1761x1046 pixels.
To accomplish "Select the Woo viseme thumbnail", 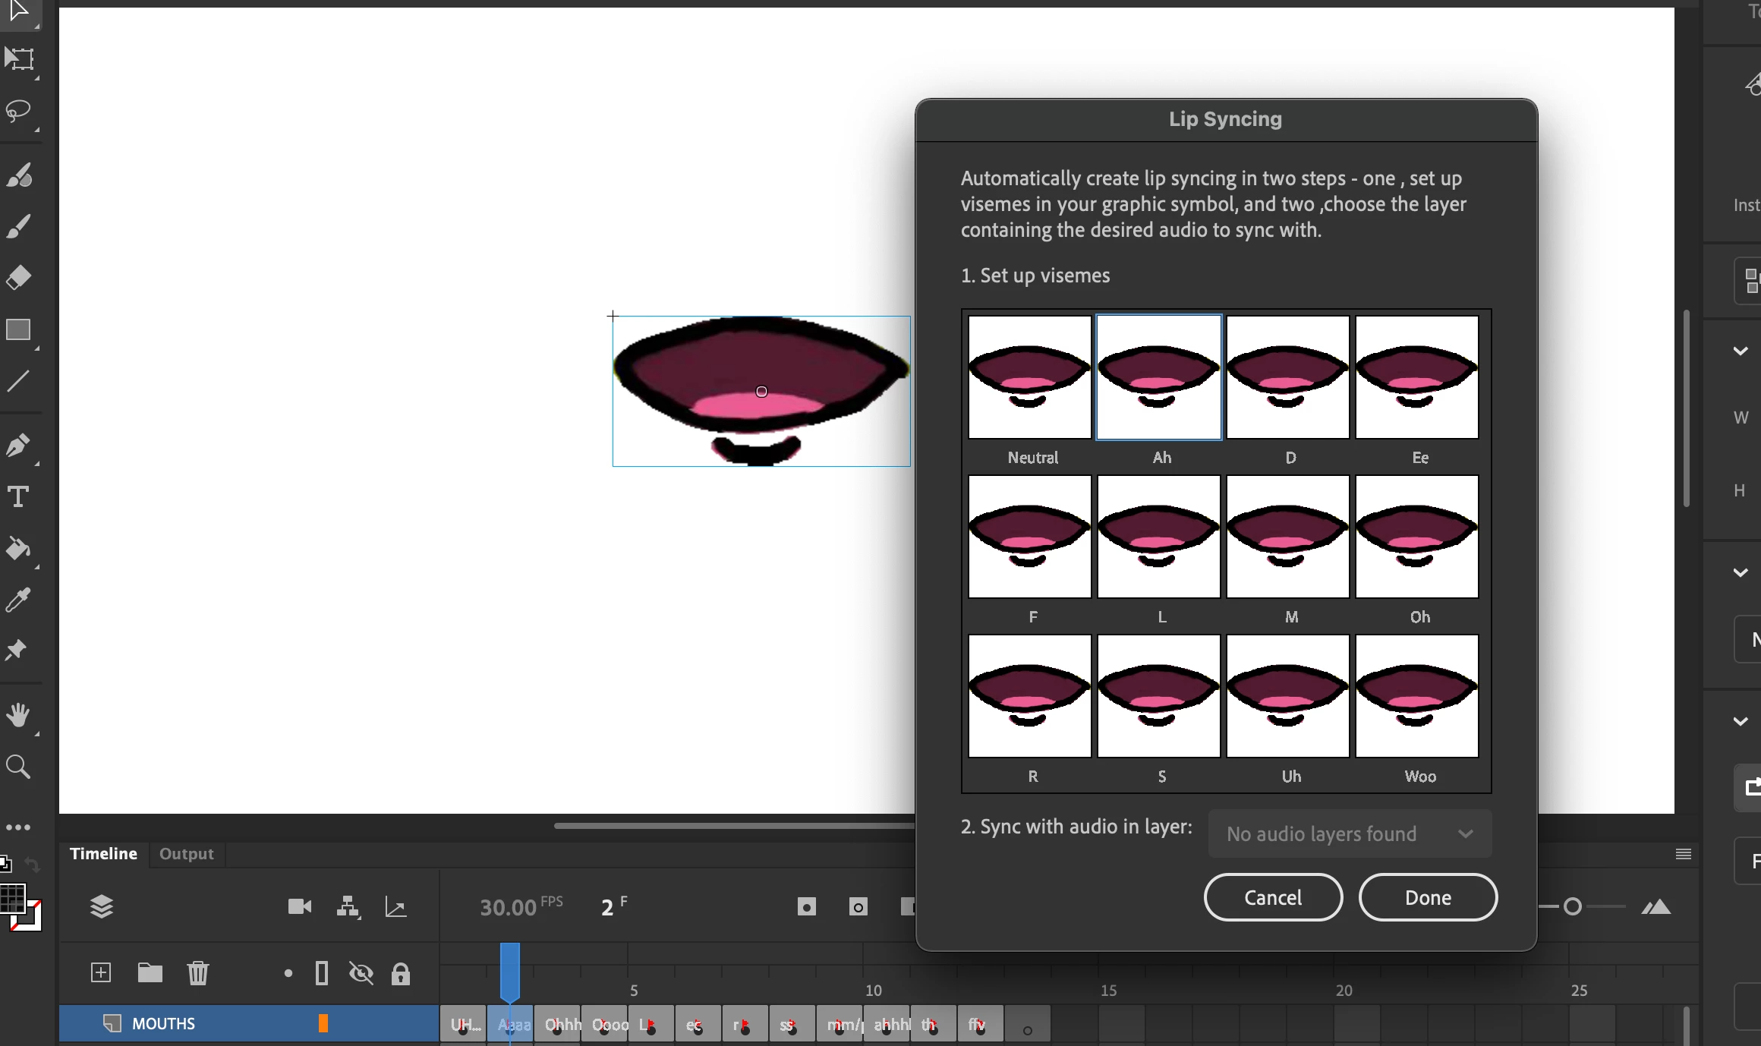I will coord(1416,696).
